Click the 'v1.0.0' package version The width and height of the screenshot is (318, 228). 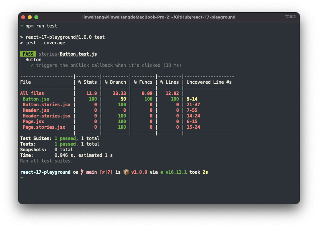point(139,172)
